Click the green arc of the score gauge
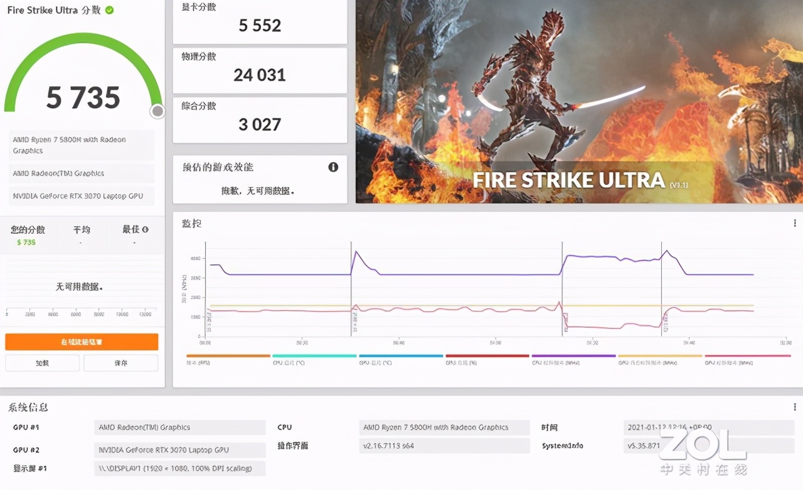The image size is (803, 490). click(83, 38)
